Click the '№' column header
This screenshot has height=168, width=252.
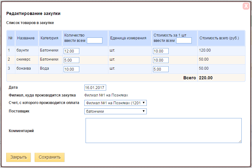point(10,38)
